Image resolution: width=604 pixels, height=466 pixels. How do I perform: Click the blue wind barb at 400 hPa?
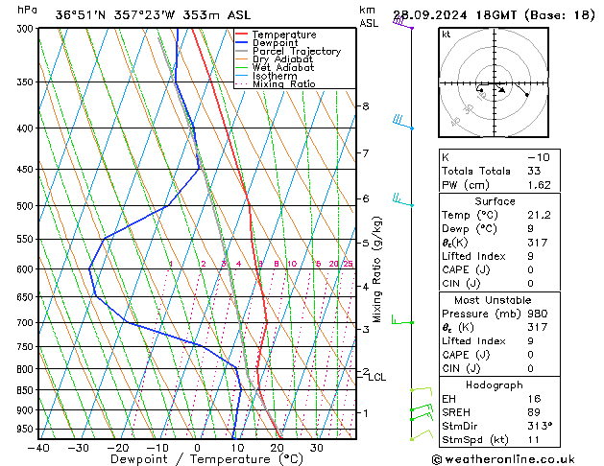click(x=402, y=122)
